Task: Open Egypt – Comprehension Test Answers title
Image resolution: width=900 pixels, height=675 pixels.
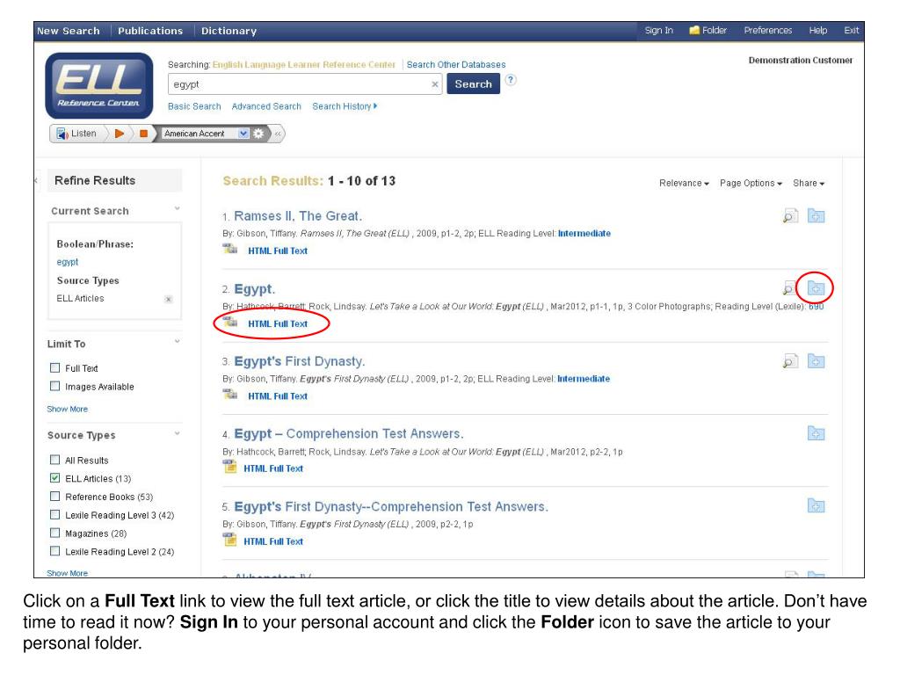Action: tap(349, 434)
